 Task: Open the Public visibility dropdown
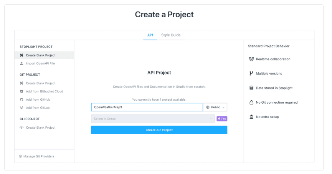point(215,107)
